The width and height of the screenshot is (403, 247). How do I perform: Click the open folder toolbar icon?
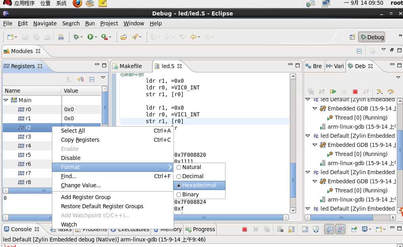(x=124, y=37)
